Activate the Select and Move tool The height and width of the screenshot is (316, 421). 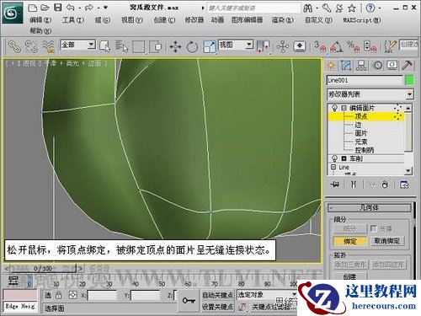coord(176,46)
